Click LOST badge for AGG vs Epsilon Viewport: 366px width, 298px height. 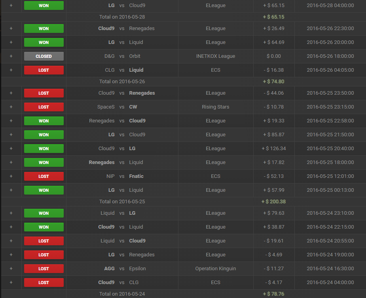tap(44, 269)
